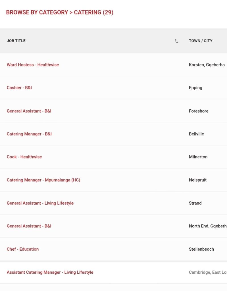227x291 pixels.
Task: Click the Job Title column header
Action: (16, 41)
